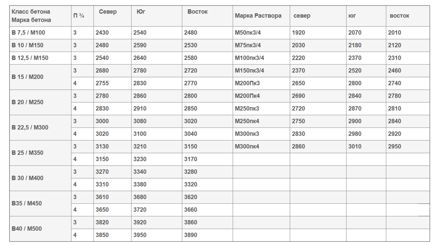Select the 'Север' column header
The height and width of the screenshot is (245, 440).
tap(113, 16)
